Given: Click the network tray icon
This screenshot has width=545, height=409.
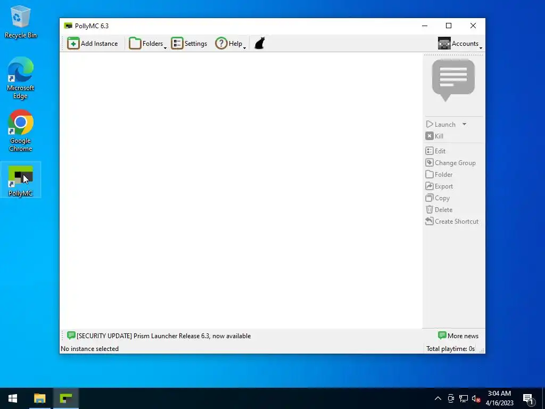Looking at the screenshot, I should [x=464, y=398].
